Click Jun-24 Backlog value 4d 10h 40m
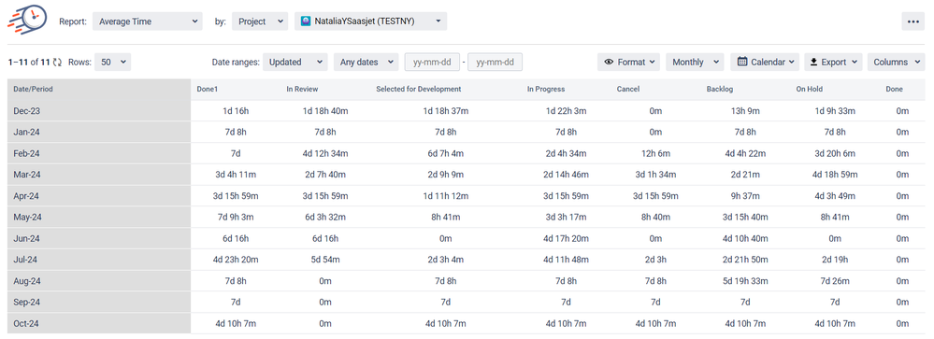The height and width of the screenshot is (339, 934). [x=744, y=238]
